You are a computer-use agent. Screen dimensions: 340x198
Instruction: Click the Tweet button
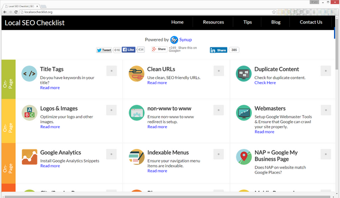coord(104,50)
